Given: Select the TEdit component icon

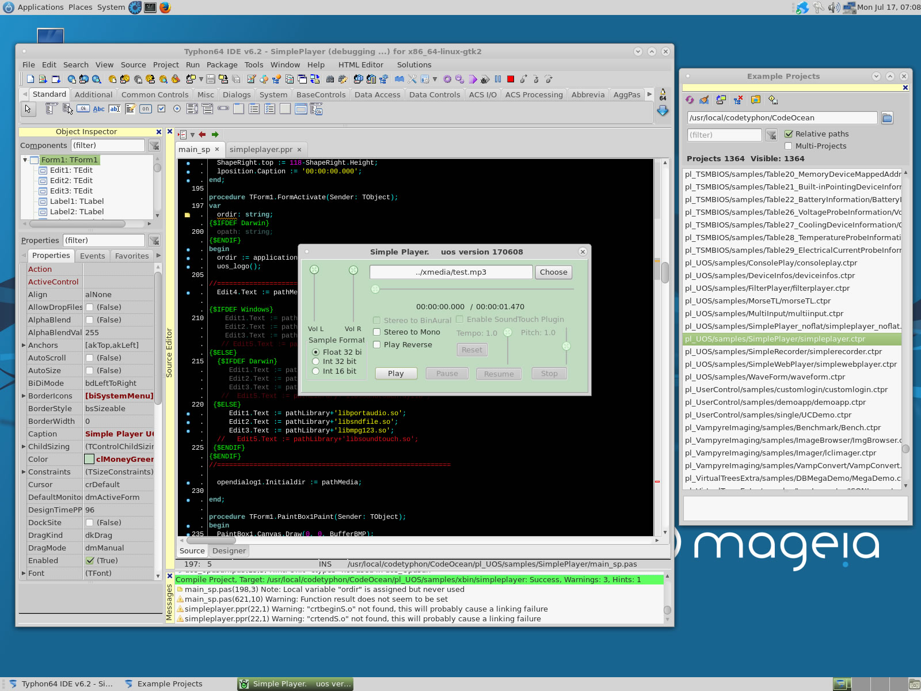Looking at the screenshot, I should pyautogui.click(x=115, y=109).
